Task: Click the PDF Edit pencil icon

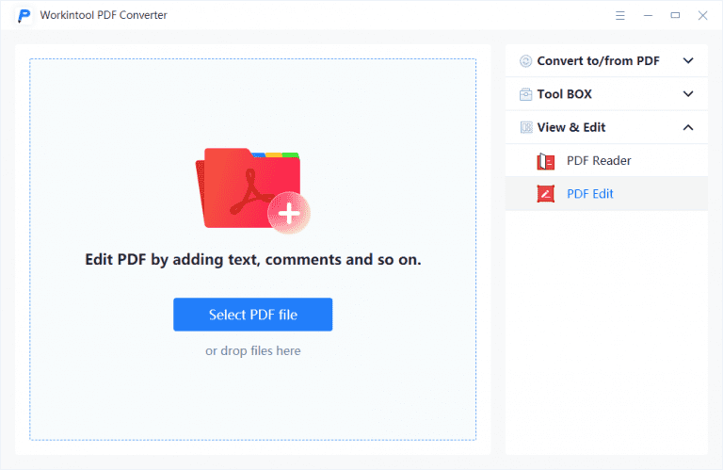Action: tap(546, 194)
